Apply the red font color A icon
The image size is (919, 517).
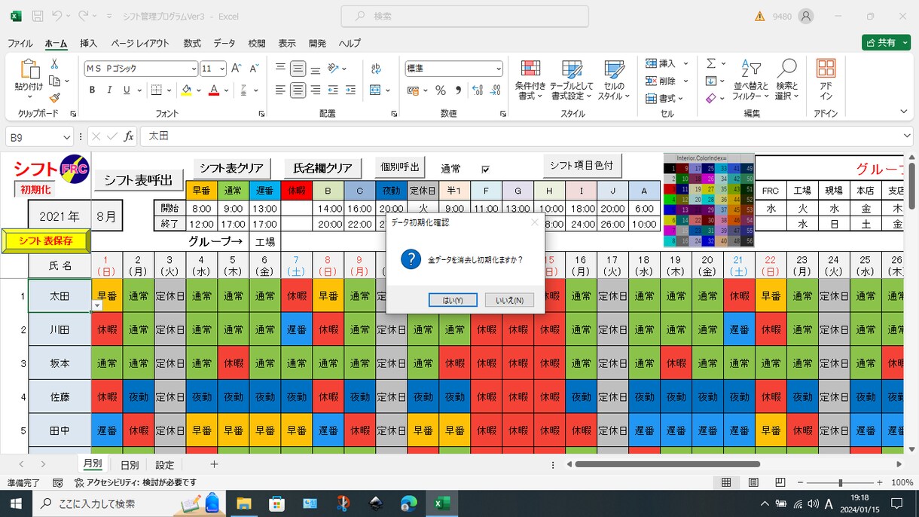tap(214, 90)
